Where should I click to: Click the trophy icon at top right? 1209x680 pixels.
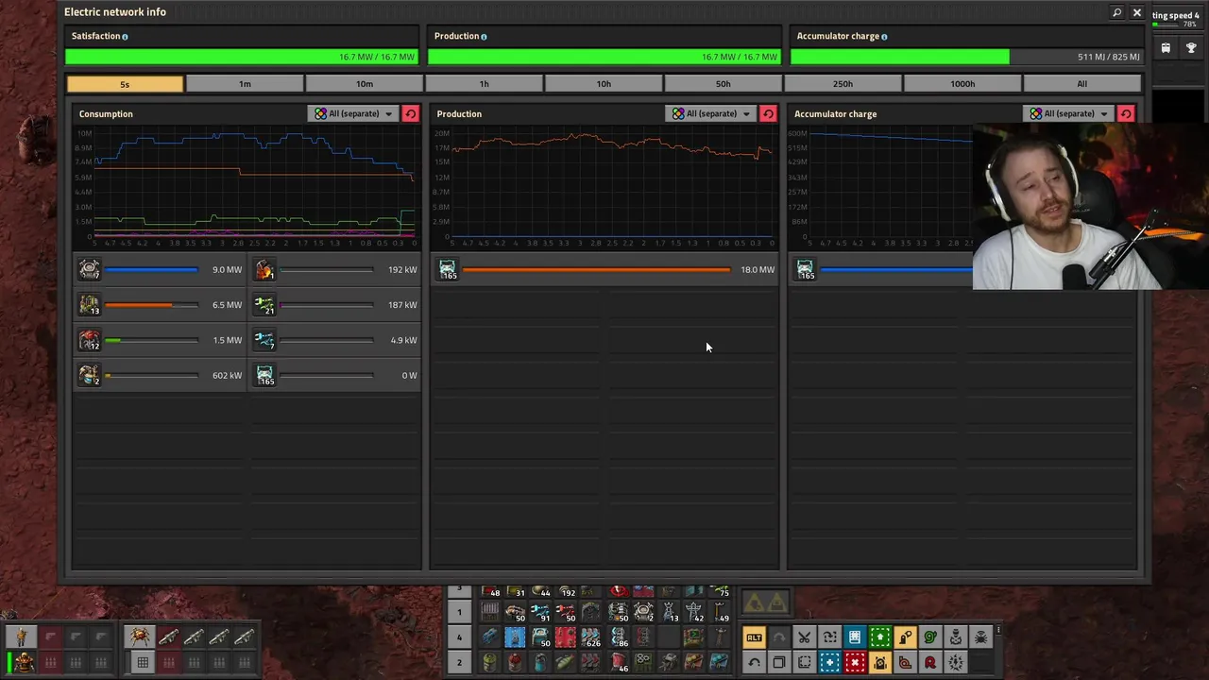pyautogui.click(x=1191, y=48)
